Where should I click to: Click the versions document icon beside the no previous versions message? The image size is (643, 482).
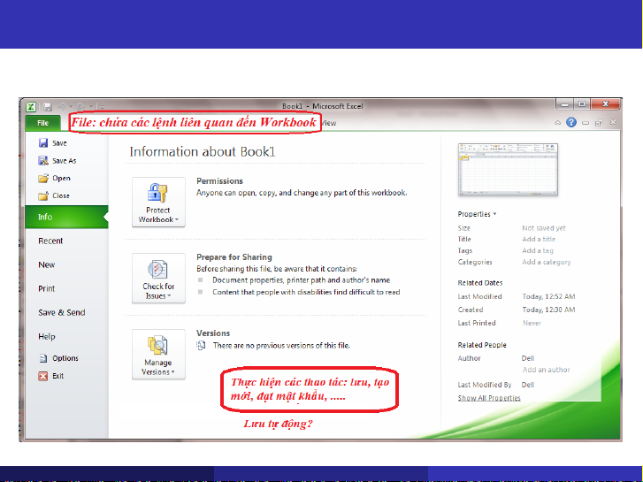(201, 346)
